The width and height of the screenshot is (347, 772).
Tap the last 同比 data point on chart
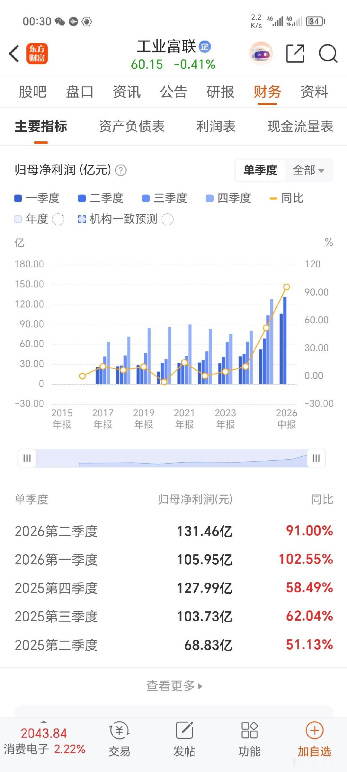click(287, 287)
